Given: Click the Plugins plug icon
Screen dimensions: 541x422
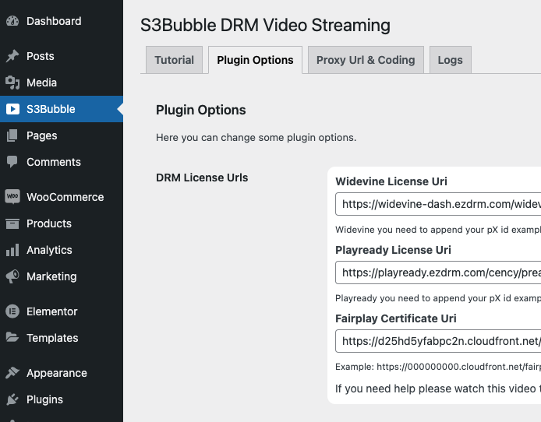Looking at the screenshot, I should click(x=12, y=399).
